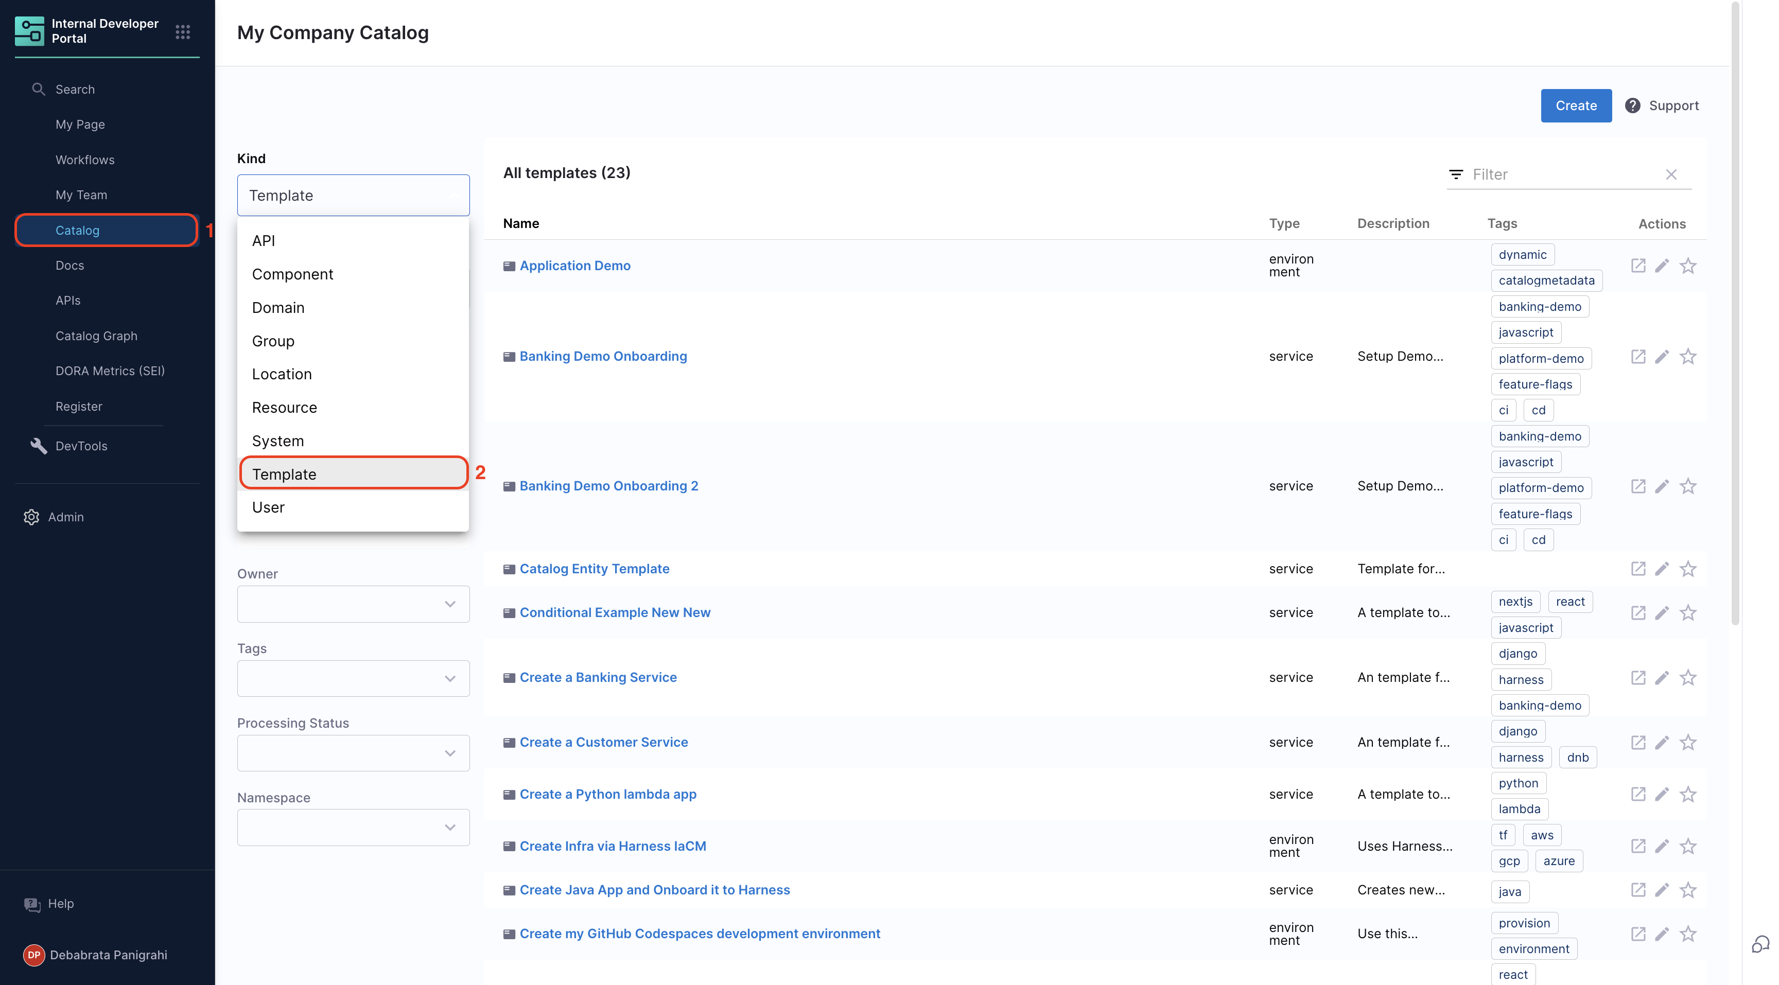The width and height of the screenshot is (1779, 985).
Task: Expand the Namespace dropdown
Action: pyautogui.click(x=353, y=828)
